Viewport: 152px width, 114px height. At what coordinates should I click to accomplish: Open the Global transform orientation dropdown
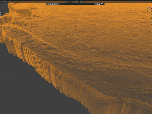point(68,2)
